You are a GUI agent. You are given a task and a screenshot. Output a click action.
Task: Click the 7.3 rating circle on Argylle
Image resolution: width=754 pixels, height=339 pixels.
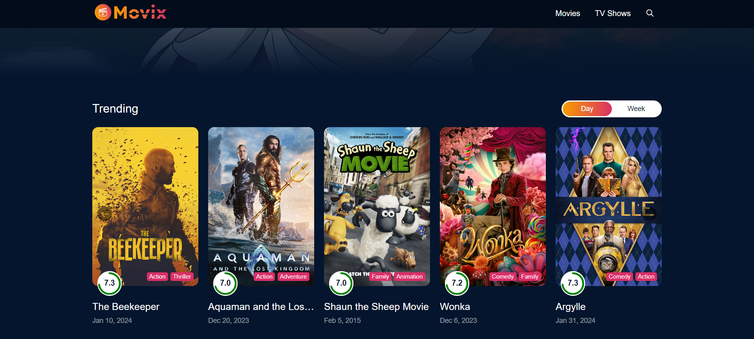coord(573,283)
